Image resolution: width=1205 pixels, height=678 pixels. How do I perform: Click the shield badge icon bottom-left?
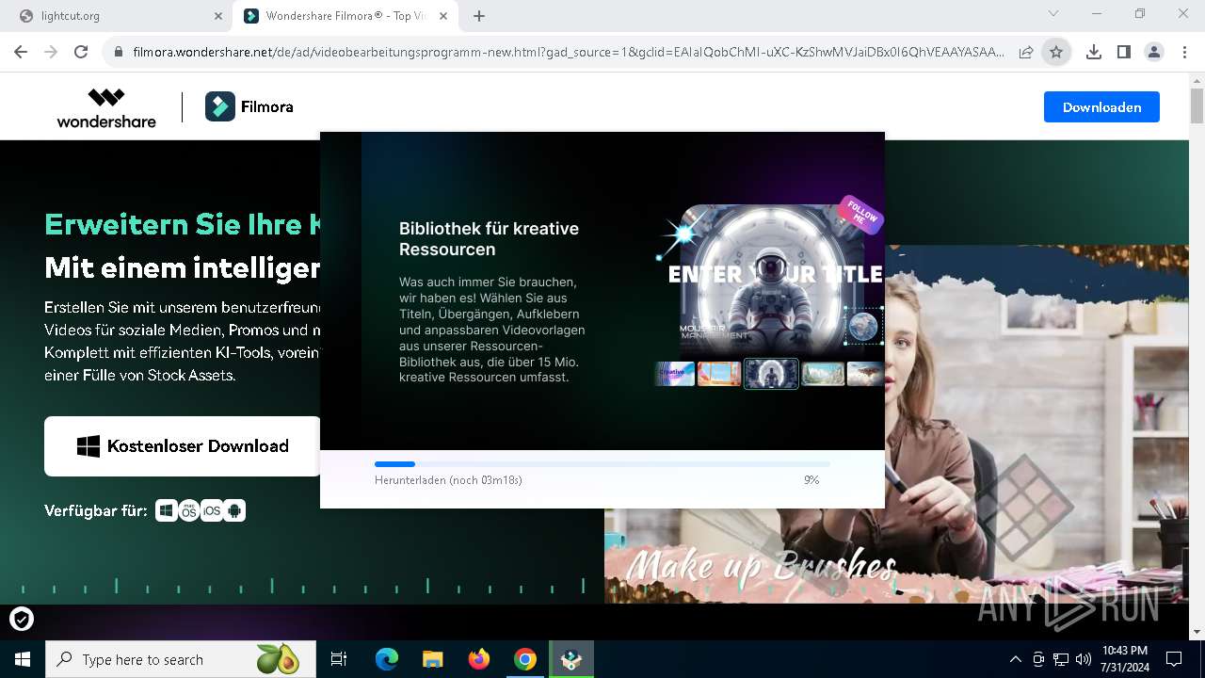(22, 619)
